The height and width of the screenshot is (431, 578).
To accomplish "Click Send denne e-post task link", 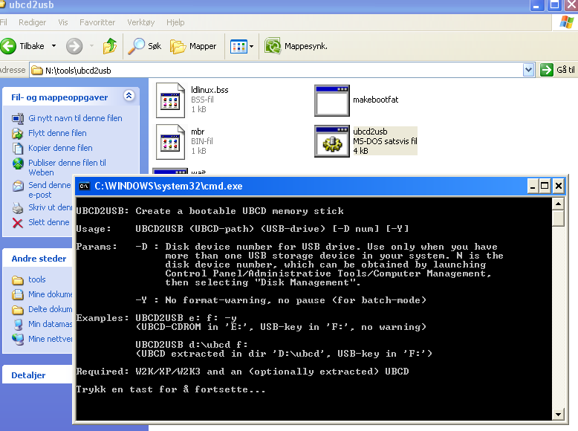I will (x=49, y=189).
